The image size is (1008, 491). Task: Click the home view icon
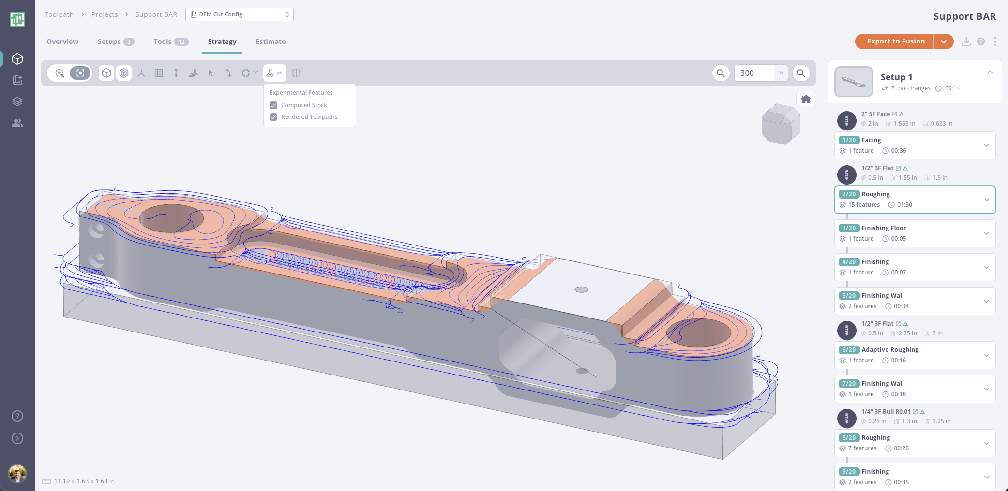point(806,100)
